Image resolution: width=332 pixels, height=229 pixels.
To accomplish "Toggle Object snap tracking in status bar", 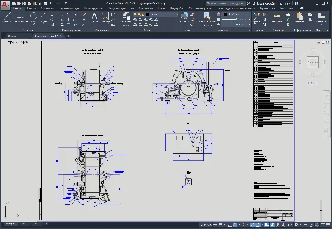I will pos(252,225).
